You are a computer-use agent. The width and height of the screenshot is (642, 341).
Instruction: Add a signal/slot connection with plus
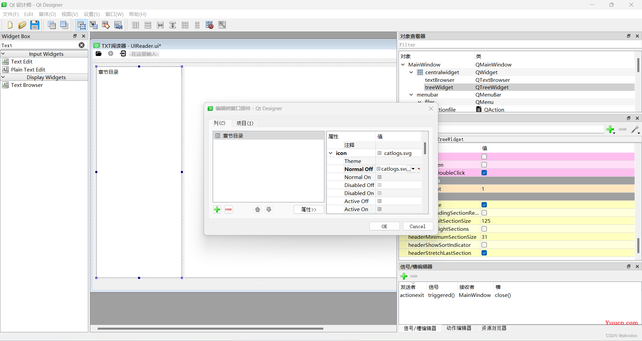pyautogui.click(x=404, y=276)
